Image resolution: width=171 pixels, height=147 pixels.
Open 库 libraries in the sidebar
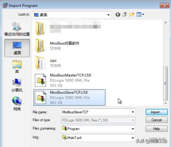pyautogui.click(x=17, y=67)
